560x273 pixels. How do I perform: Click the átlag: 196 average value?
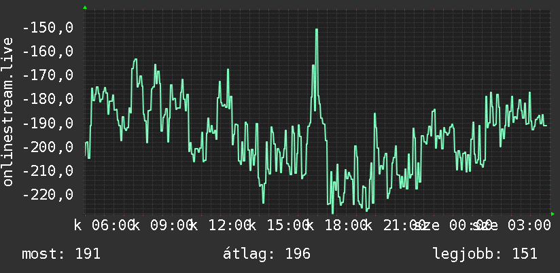click(267, 254)
